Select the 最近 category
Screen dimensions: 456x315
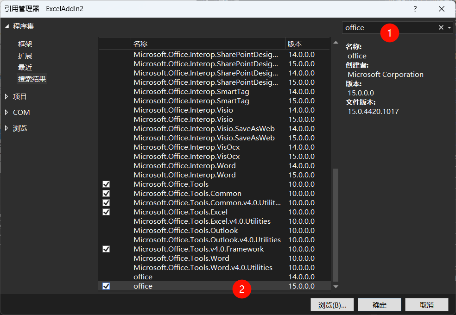coord(25,68)
